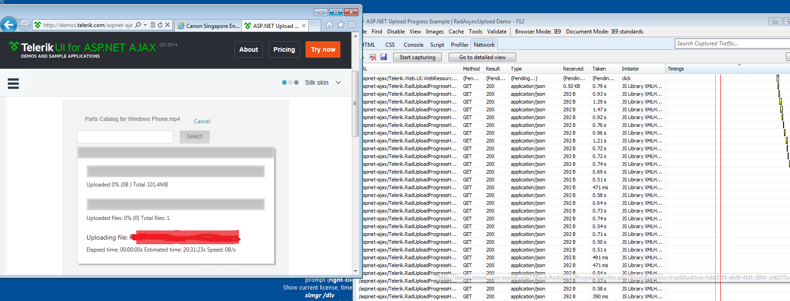Sort by the Initiator column header
The image size is (790, 301).
click(642, 69)
